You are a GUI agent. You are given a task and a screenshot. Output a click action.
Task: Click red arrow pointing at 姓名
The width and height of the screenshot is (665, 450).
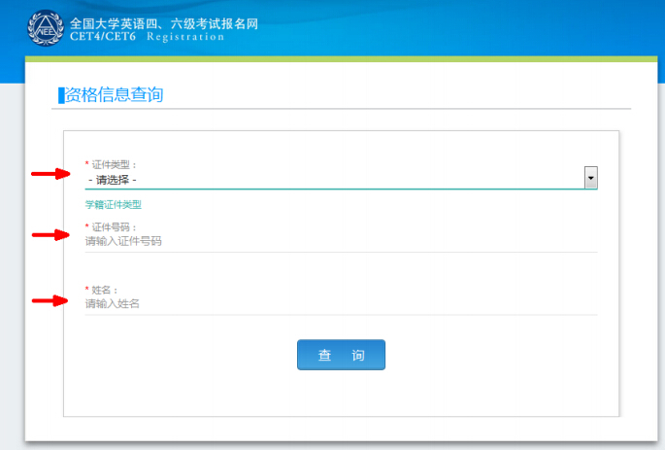tap(50, 300)
